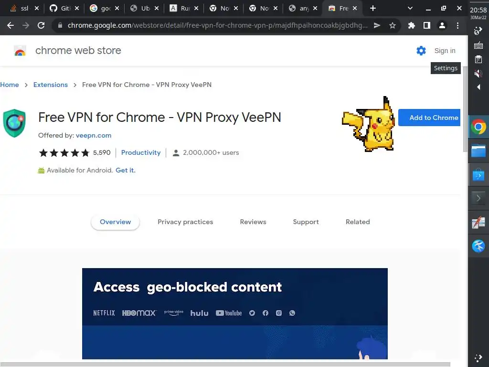
Task: Open the Productivity category link
Action: coord(141,152)
